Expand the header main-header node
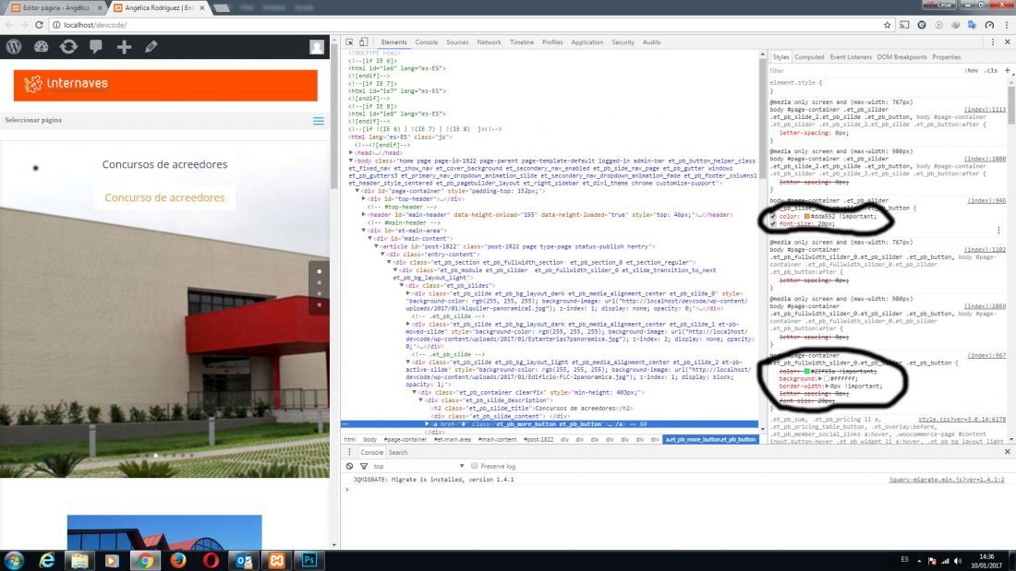 point(364,214)
